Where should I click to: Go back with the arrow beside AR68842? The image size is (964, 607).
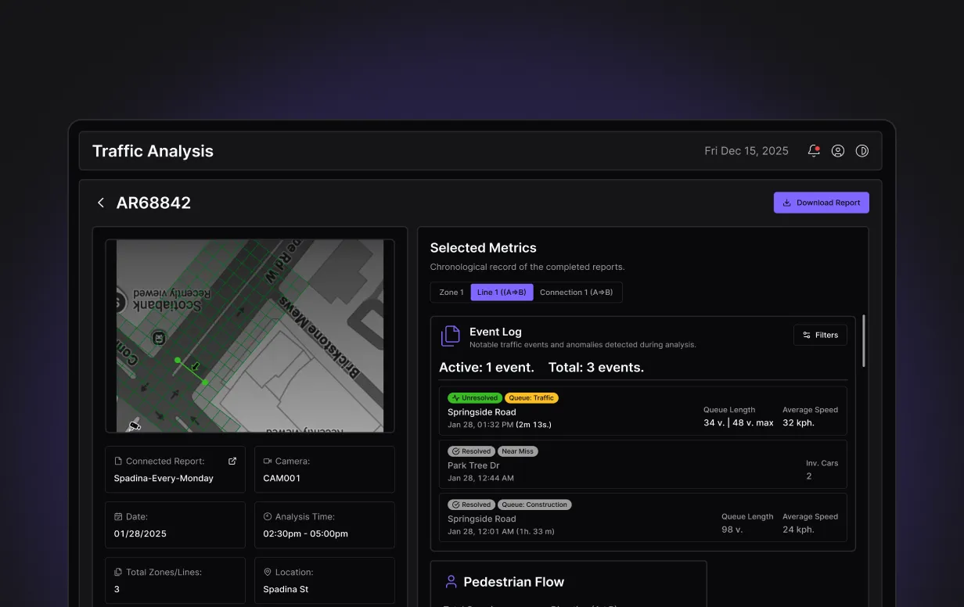101,203
